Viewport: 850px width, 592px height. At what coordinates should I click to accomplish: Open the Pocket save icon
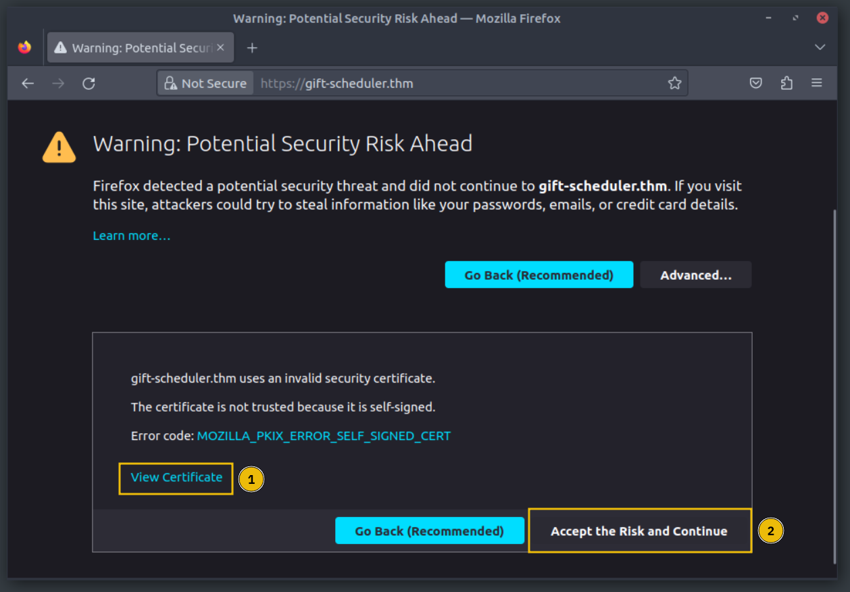pyautogui.click(x=756, y=83)
